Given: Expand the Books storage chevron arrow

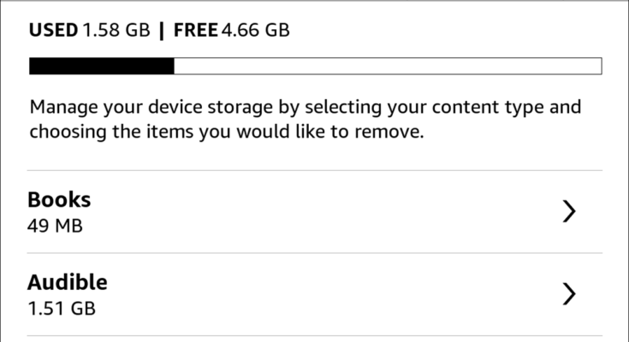Looking at the screenshot, I should (x=570, y=212).
